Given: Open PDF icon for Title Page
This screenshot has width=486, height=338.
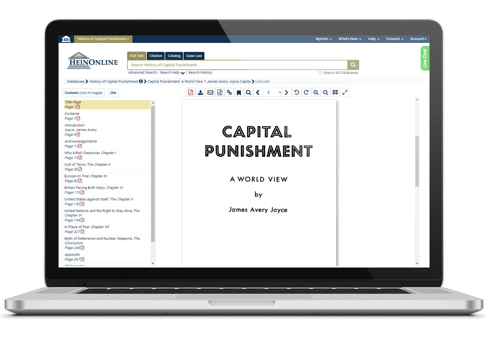Looking at the screenshot, I should click(x=78, y=107).
